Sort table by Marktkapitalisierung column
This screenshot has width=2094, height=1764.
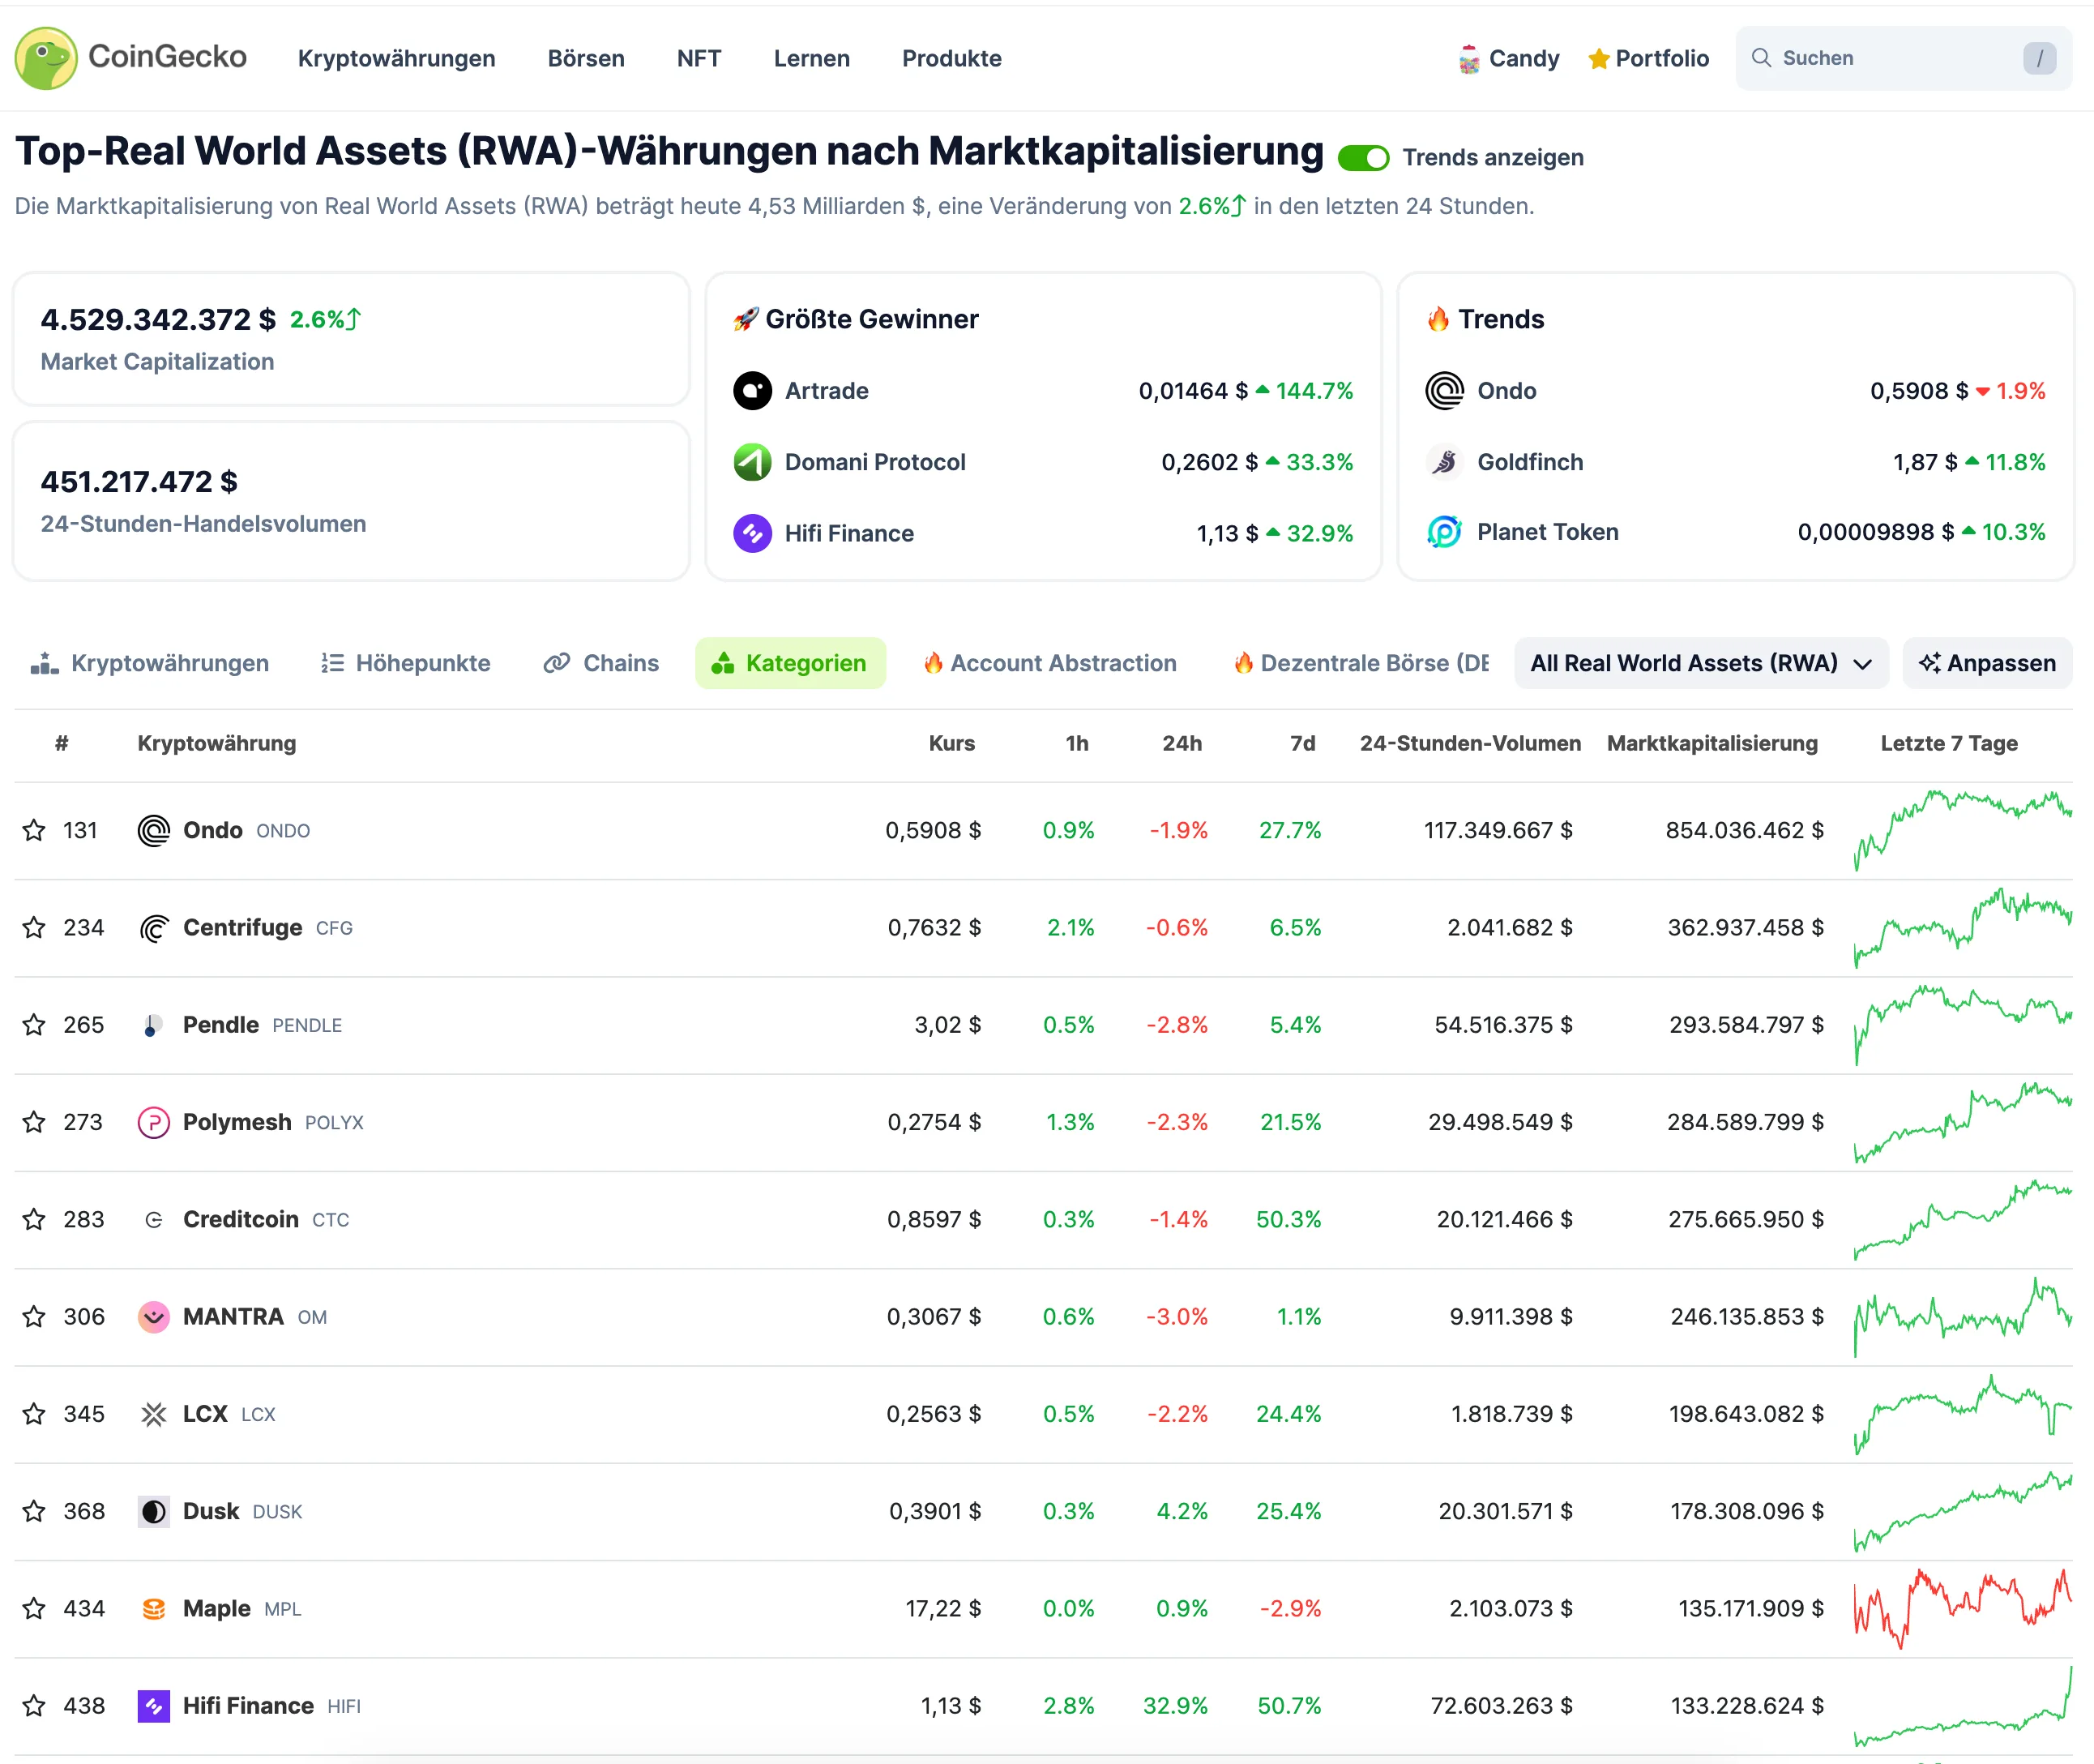pos(1712,743)
